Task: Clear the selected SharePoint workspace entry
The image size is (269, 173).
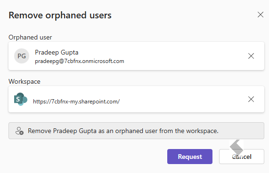Action: pos(251,99)
